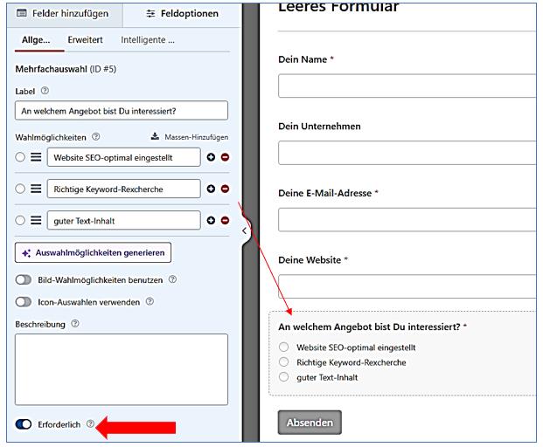The height and width of the screenshot is (447, 543).
Task: Add a choice after 'Website SEO-optimal eingestellt'
Action: [x=210, y=157]
